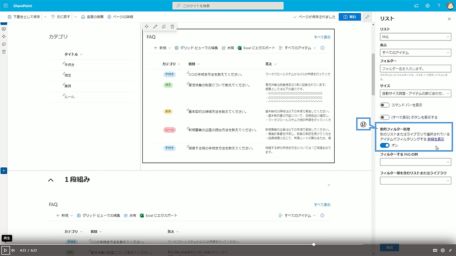456x256 pixels.
Task: Open カテゴリ column header in upper FAQ
Action: [x=171, y=64]
